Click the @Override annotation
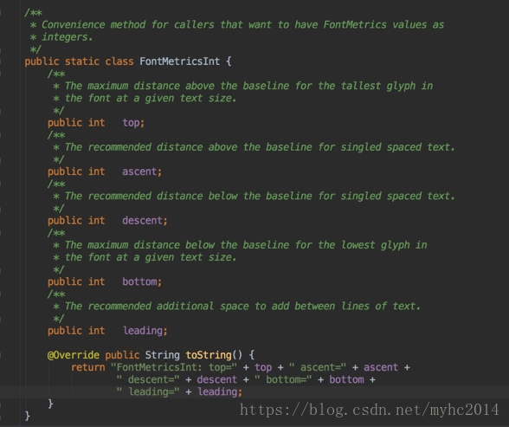The width and height of the screenshot is (509, 427). click(74, 355)
